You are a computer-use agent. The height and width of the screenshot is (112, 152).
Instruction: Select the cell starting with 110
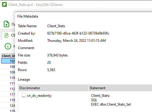(8, 78)
